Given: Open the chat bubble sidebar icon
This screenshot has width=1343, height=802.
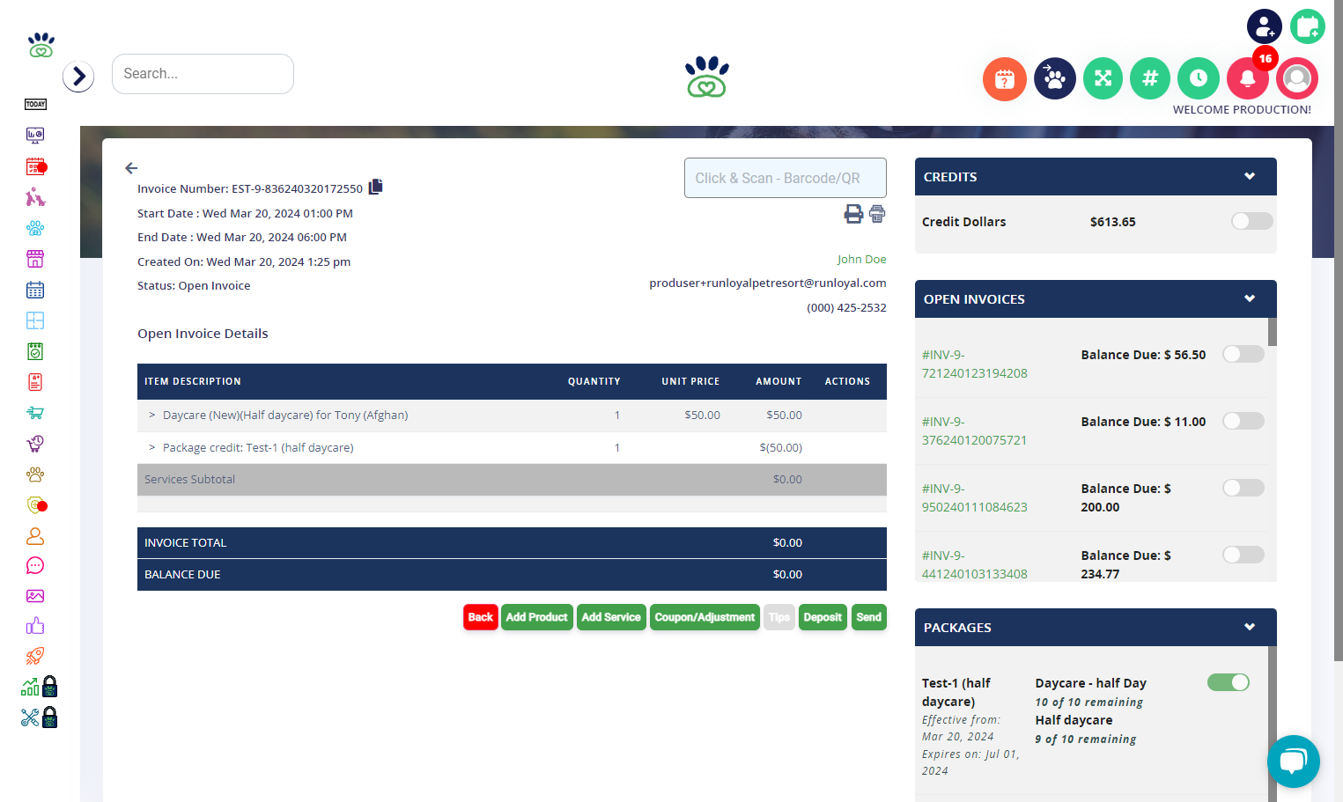Looking at the screenshot, I should [x=35, y=565].
